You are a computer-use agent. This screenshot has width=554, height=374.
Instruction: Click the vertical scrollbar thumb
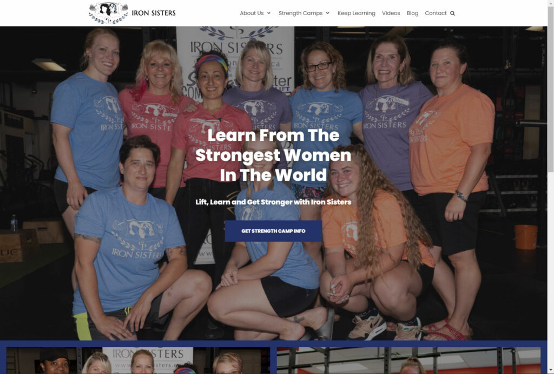point(550,90)
